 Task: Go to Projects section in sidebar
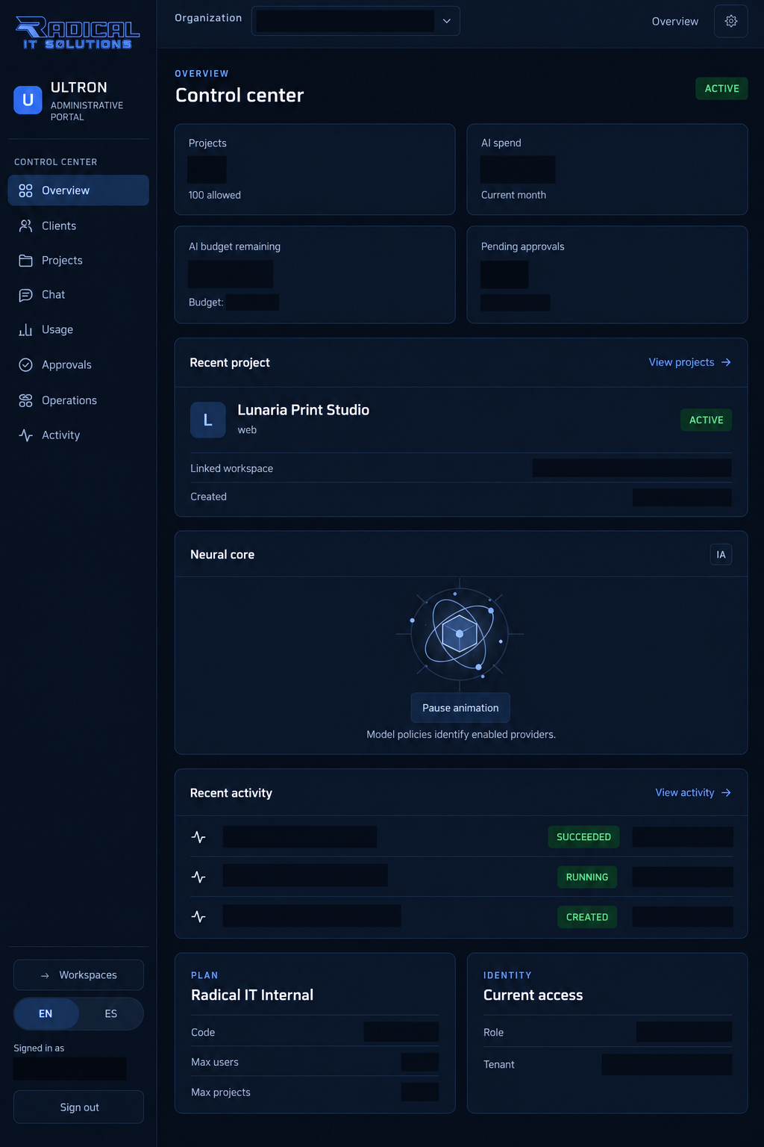click(78, 261)
